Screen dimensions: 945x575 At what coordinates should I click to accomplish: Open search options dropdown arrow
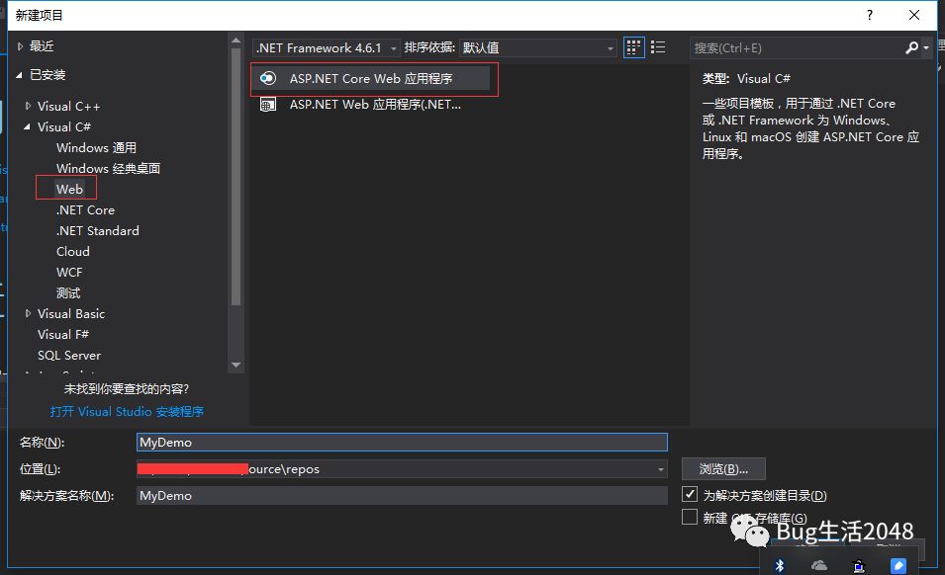[926, 47]
